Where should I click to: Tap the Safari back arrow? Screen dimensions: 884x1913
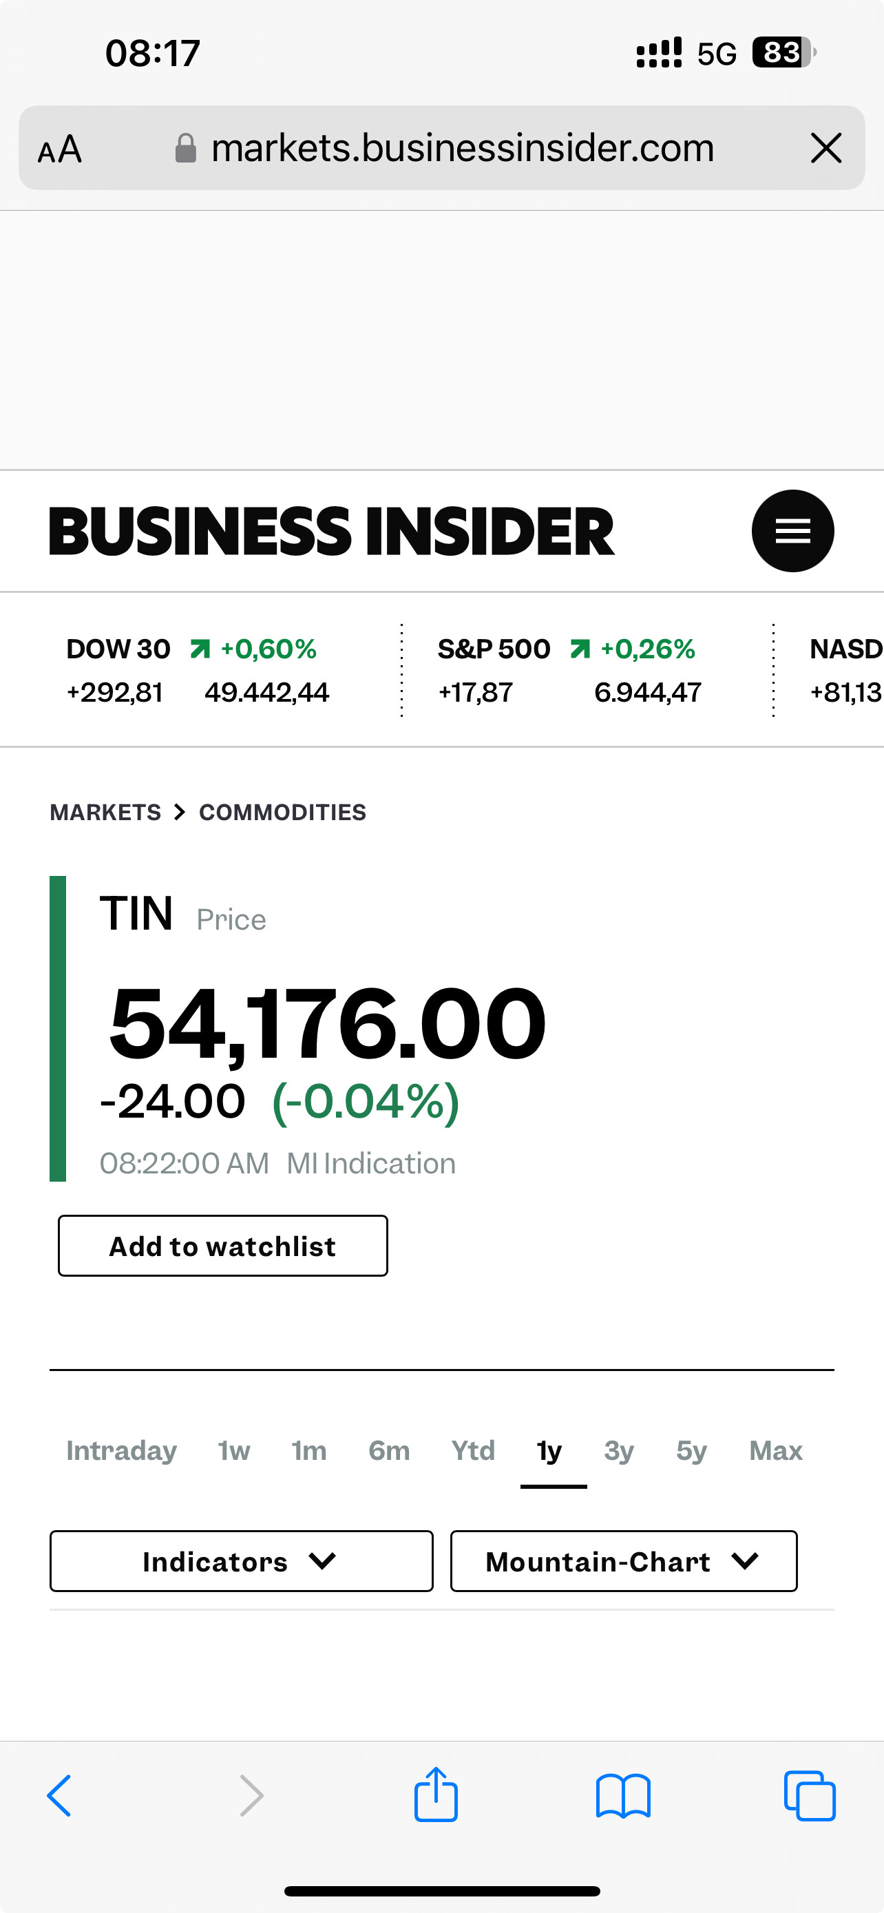pos(59,1796)
